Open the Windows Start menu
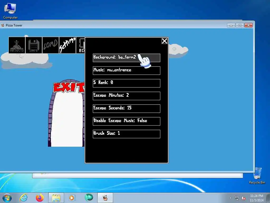 click(7, 198)
